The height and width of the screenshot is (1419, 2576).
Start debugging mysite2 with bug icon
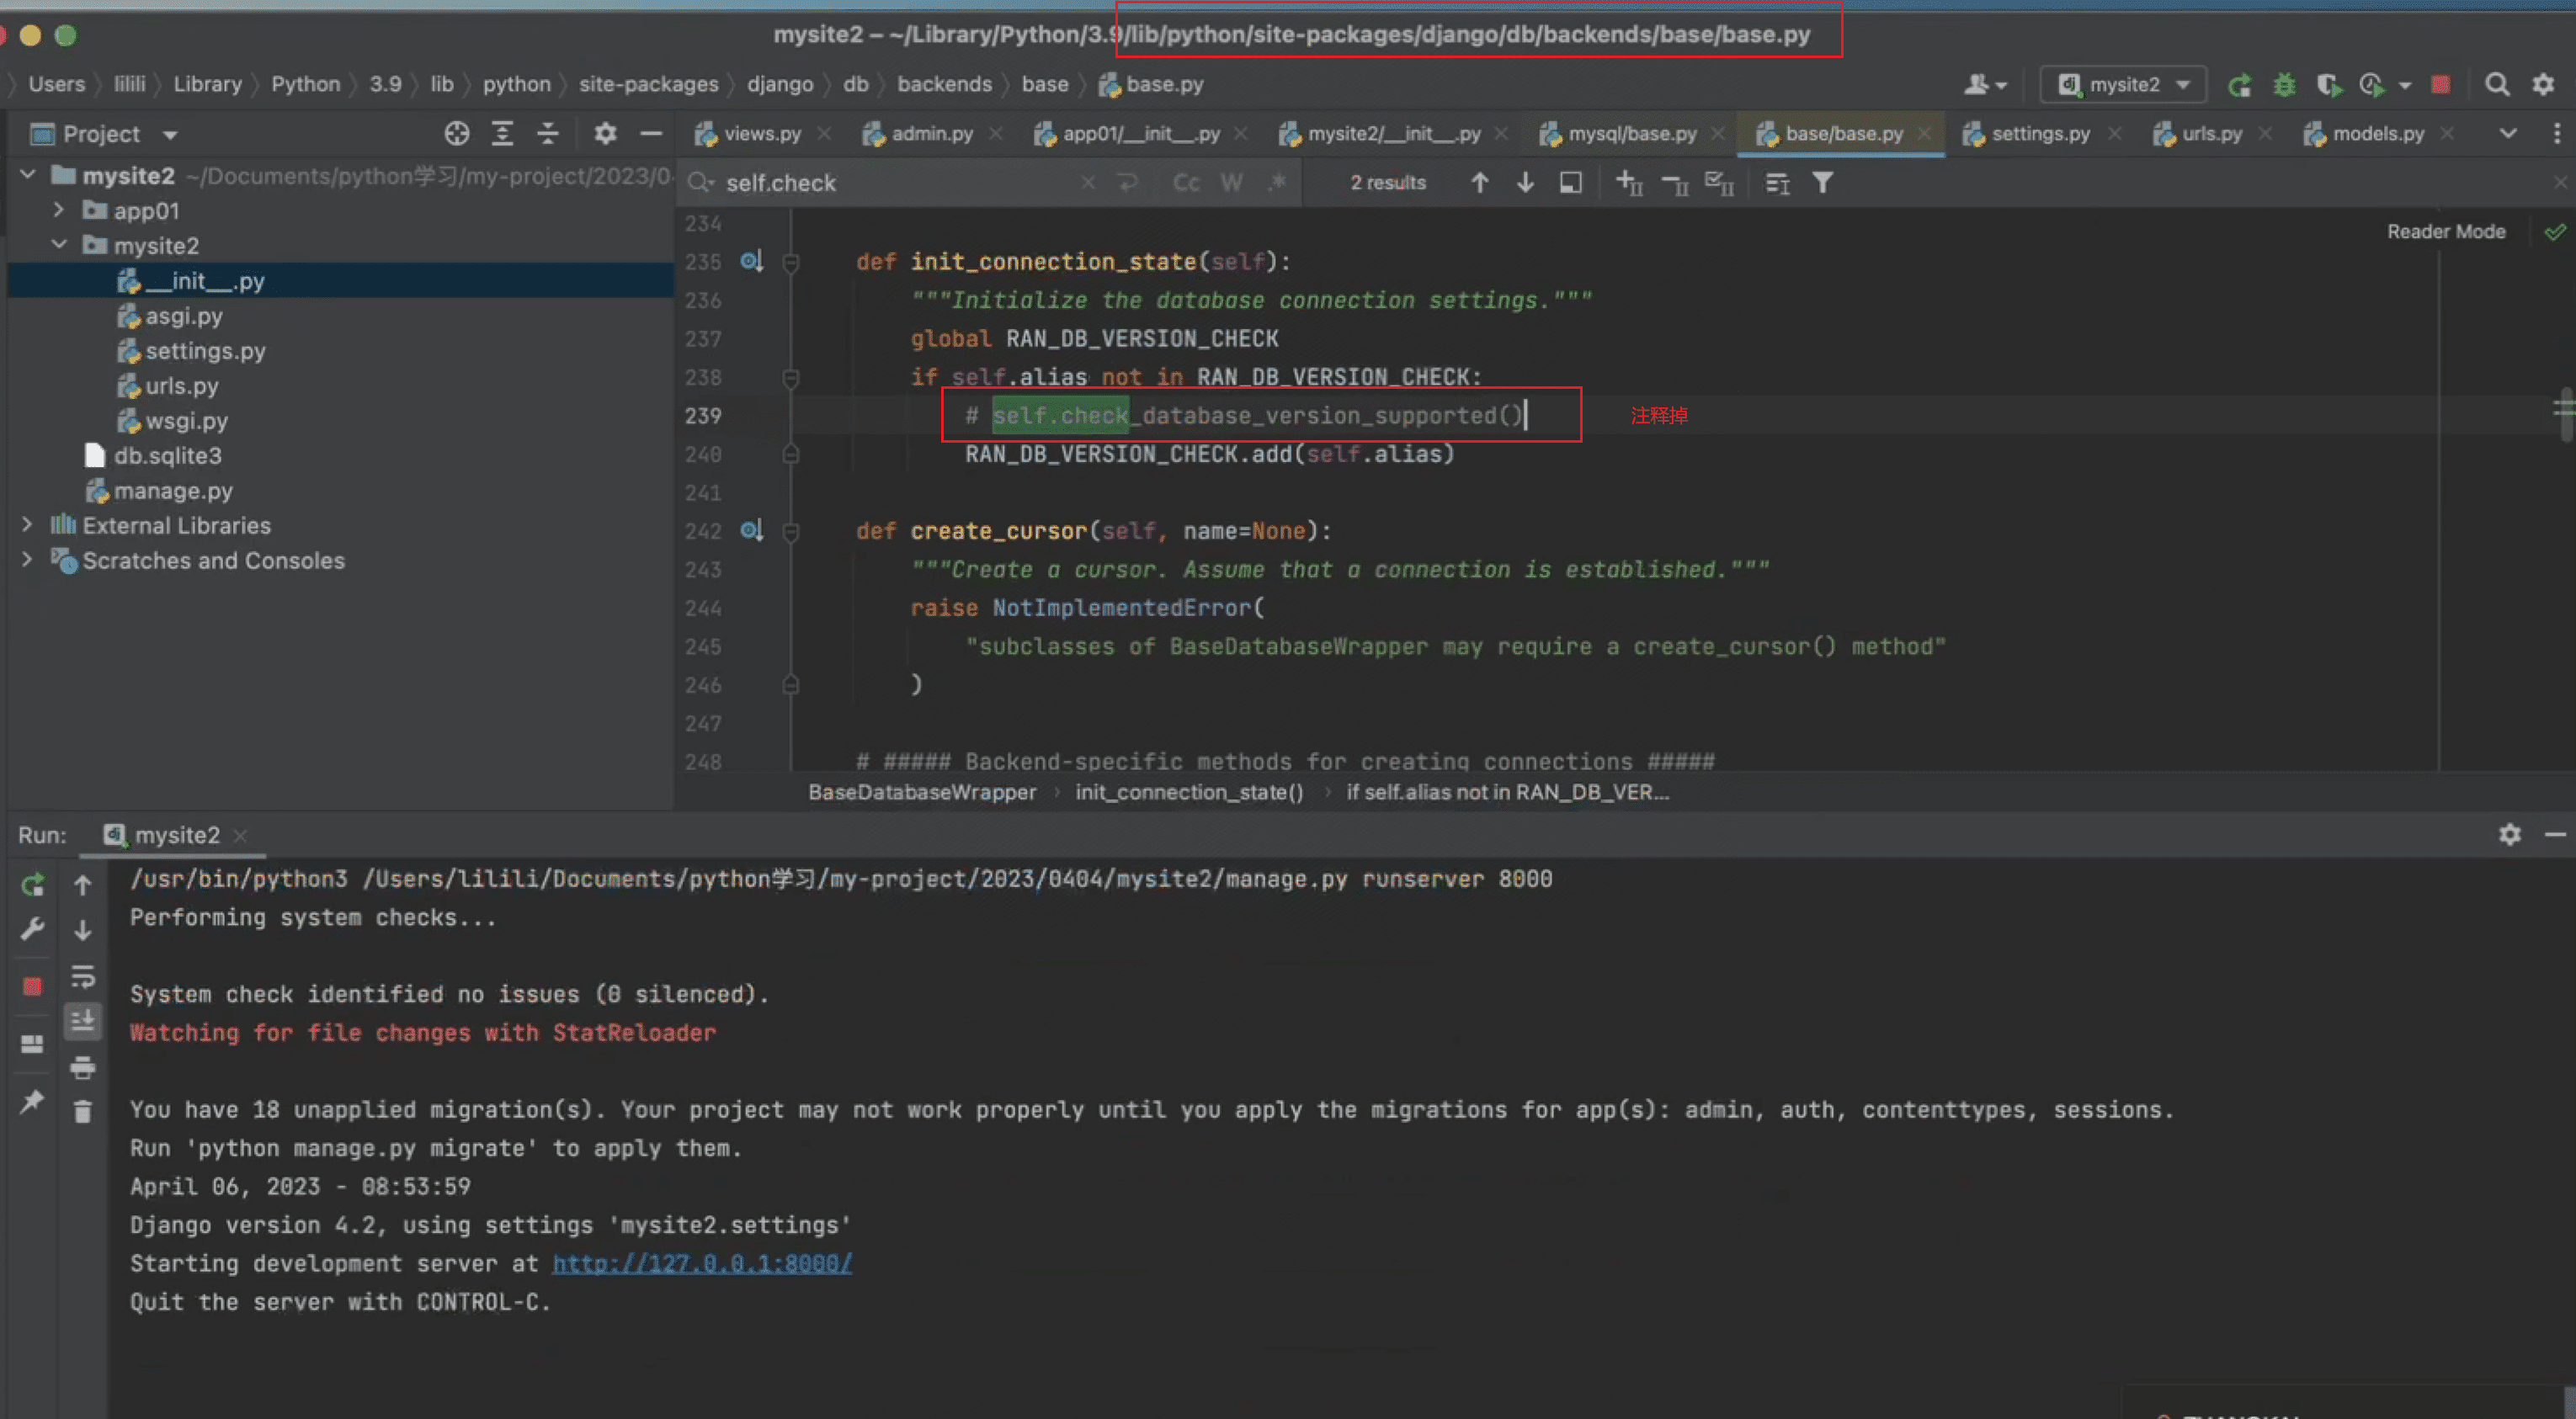pyautogui.click(x=2284, y=85)
